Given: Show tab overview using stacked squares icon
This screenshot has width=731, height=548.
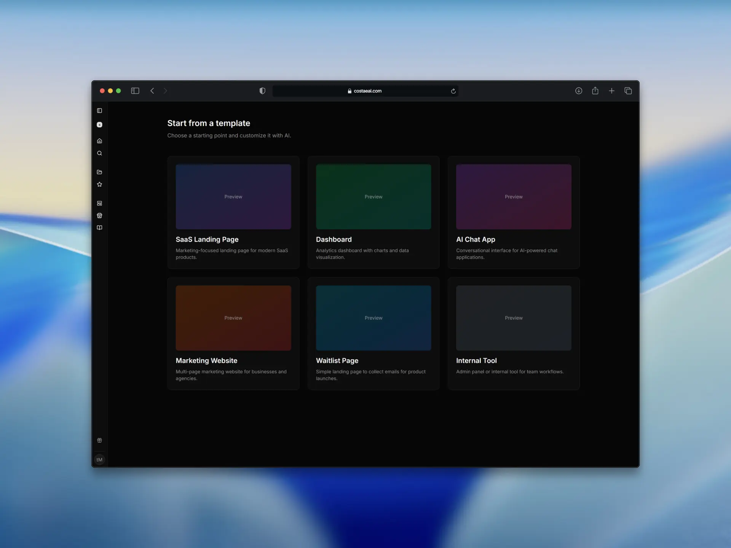Looking at the screenshot, I should coord(628,91).
